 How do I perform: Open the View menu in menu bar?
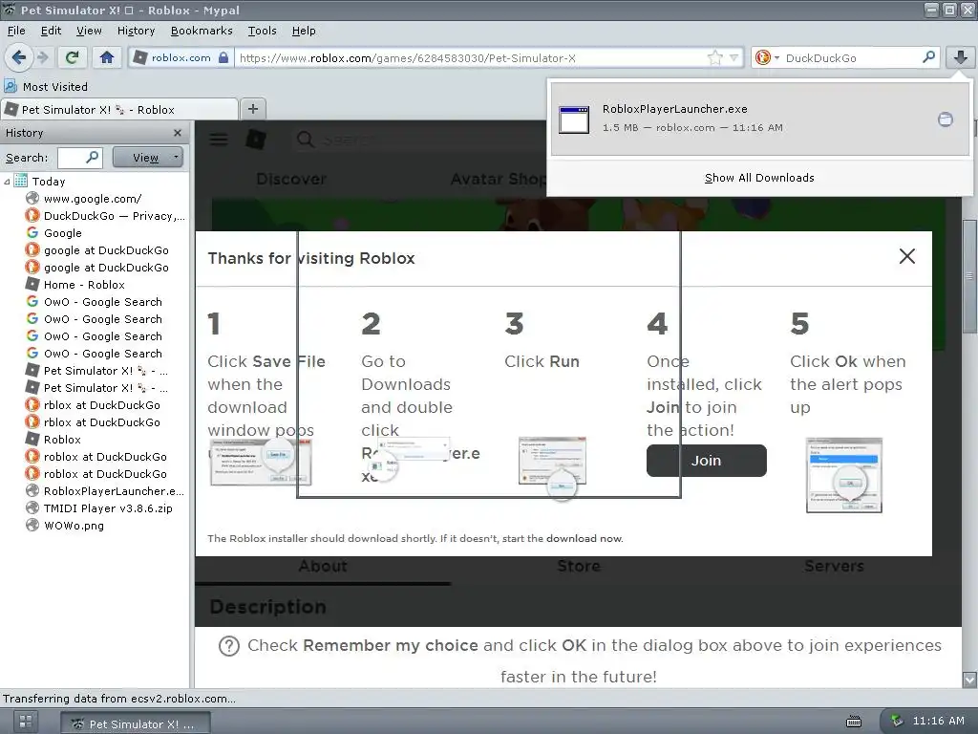[89, 31]
